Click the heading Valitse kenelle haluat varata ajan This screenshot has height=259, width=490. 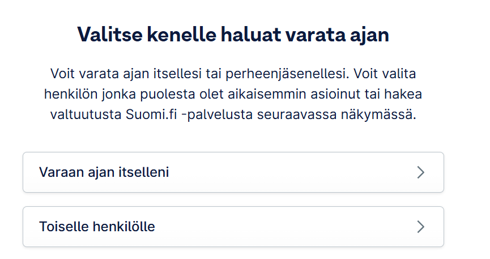233,35
